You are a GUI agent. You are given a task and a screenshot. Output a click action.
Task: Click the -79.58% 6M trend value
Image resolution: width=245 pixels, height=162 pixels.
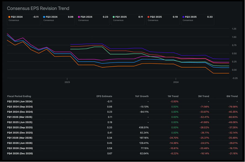tap(233, 107)
